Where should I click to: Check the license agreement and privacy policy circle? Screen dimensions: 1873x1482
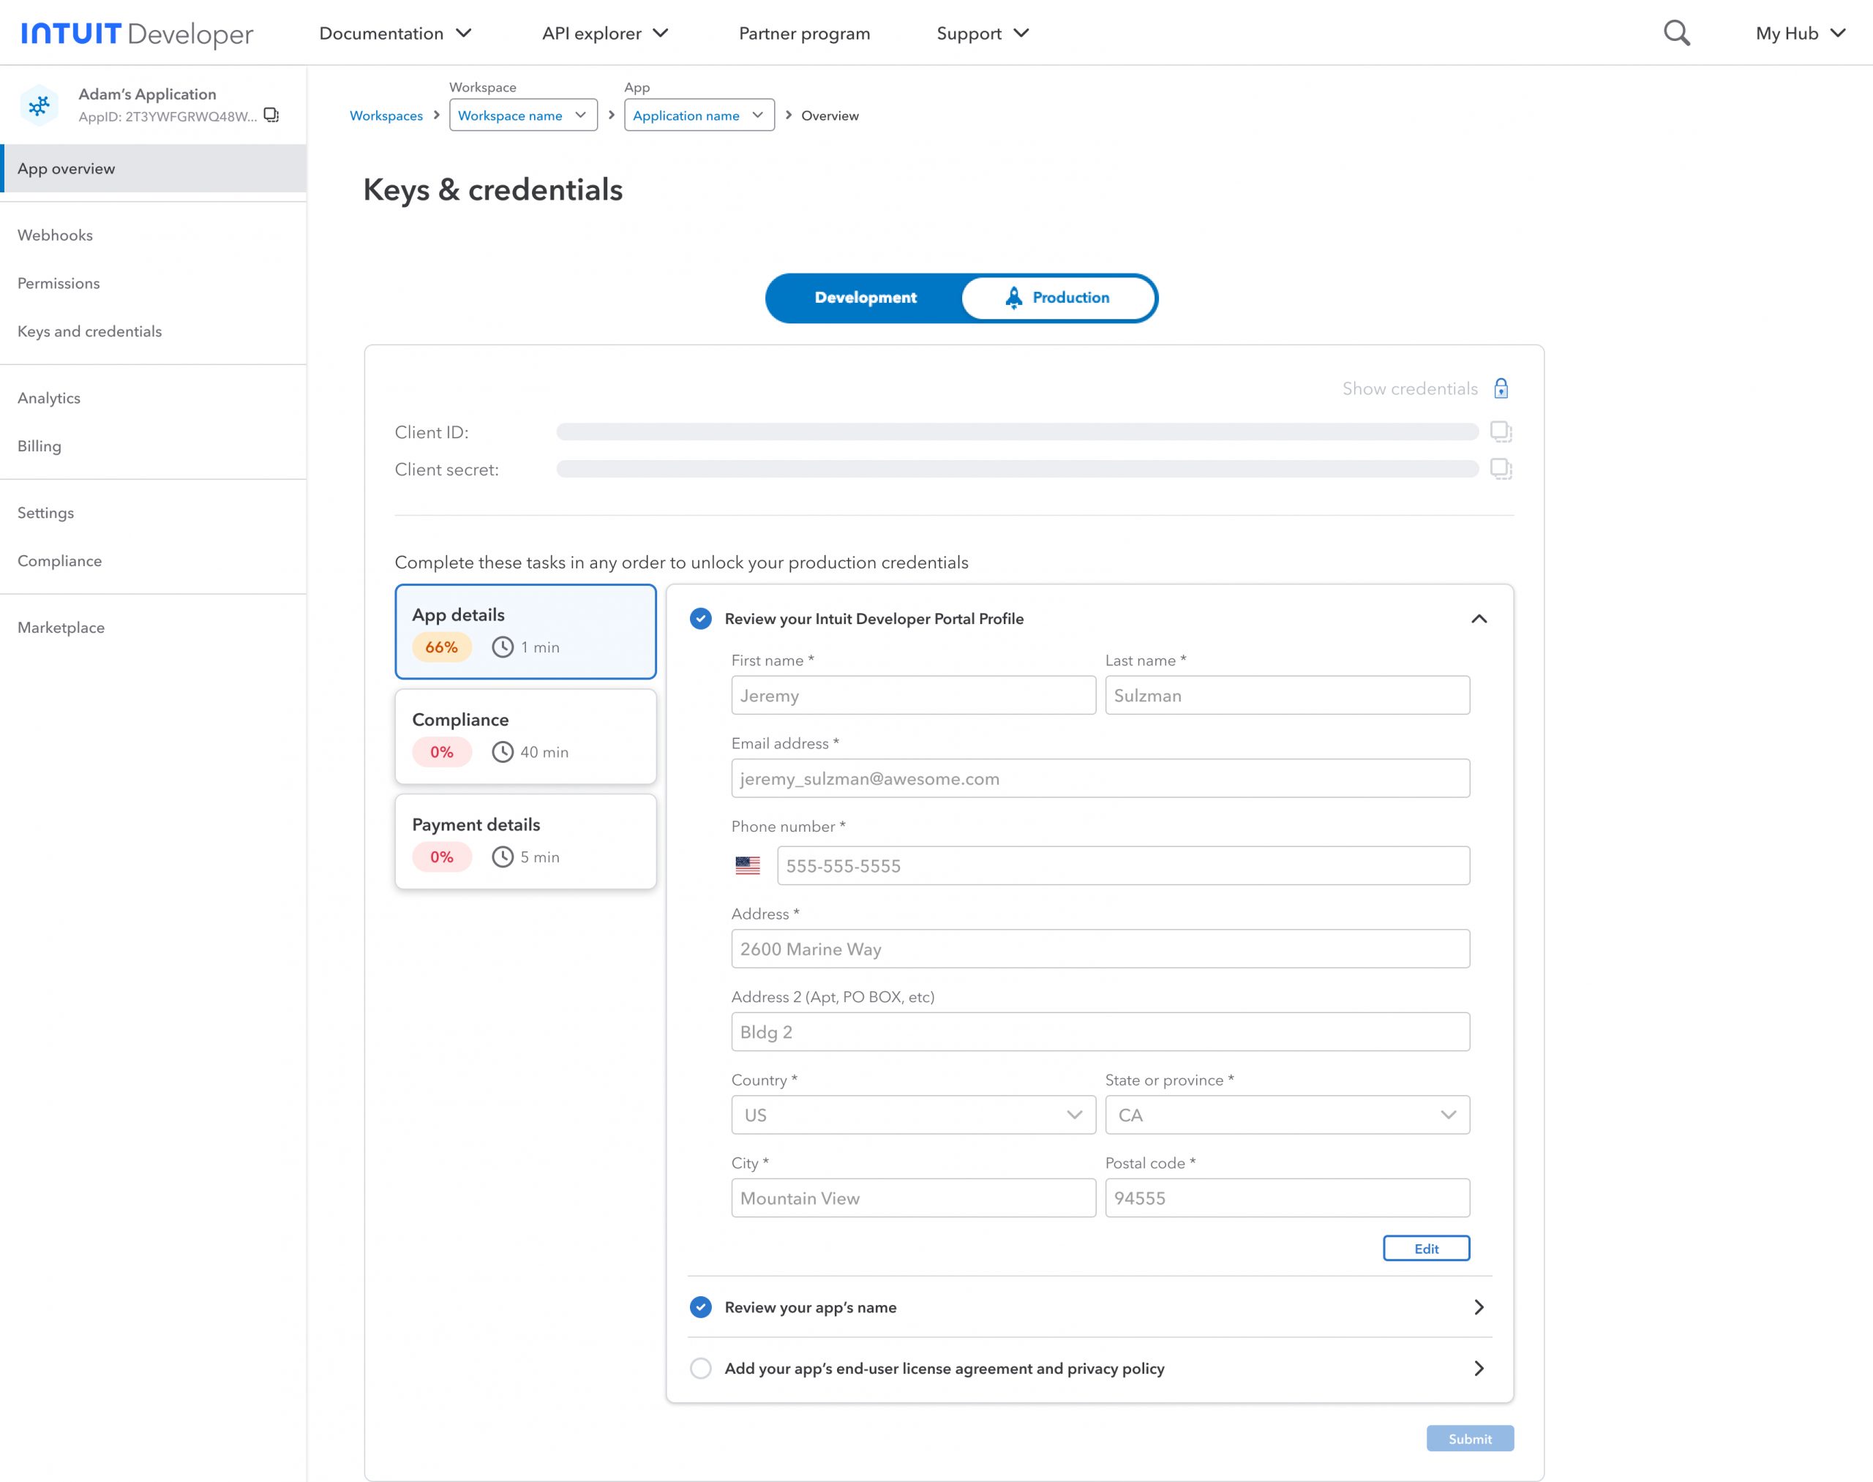pyautogui.click(x=700, y=1369)
